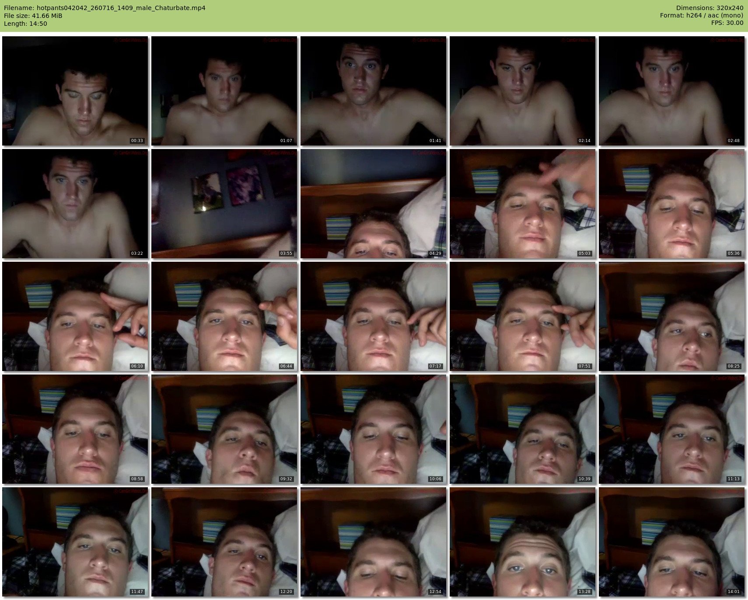Click the thumbnail timestamped 13:28

(522, 542)
